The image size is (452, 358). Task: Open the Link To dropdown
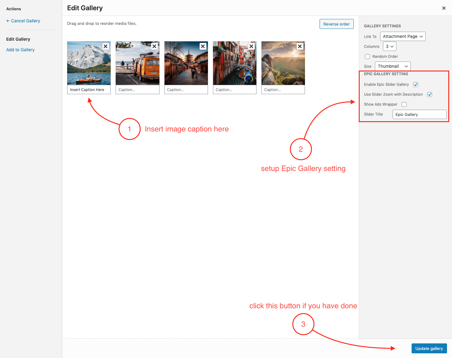[x=403, y=36]
